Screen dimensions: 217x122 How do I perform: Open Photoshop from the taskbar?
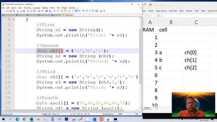tap(66, 119)
